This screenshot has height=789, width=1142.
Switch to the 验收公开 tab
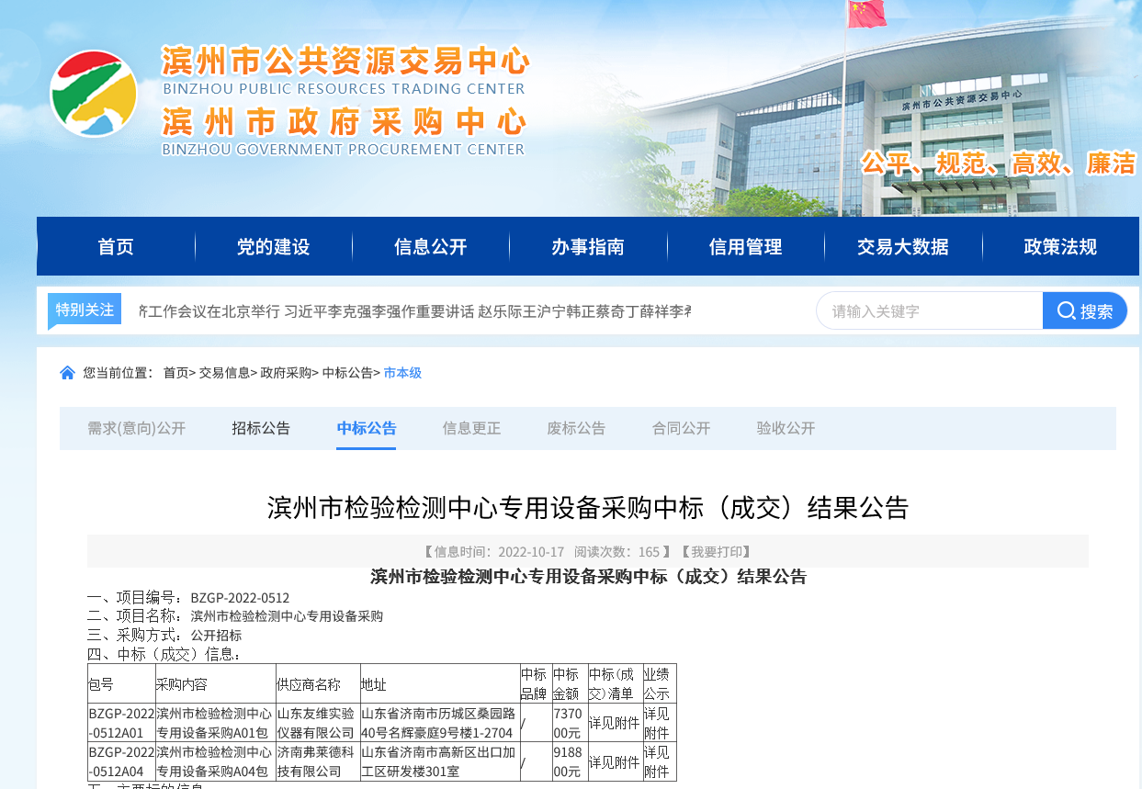[786, 428]
